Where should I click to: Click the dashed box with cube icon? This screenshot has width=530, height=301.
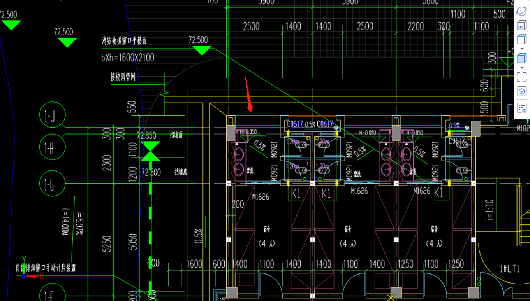(x=521, y=92)
